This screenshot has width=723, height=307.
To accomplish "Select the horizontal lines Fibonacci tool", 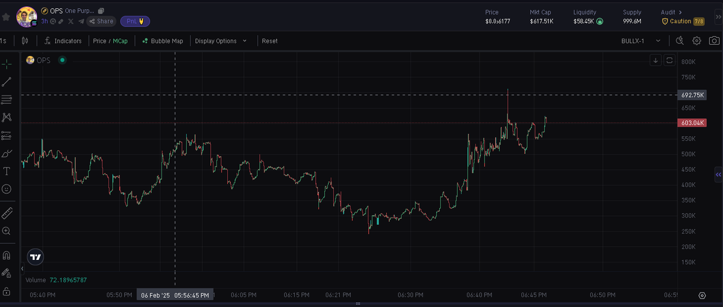I will pos(7,100).
